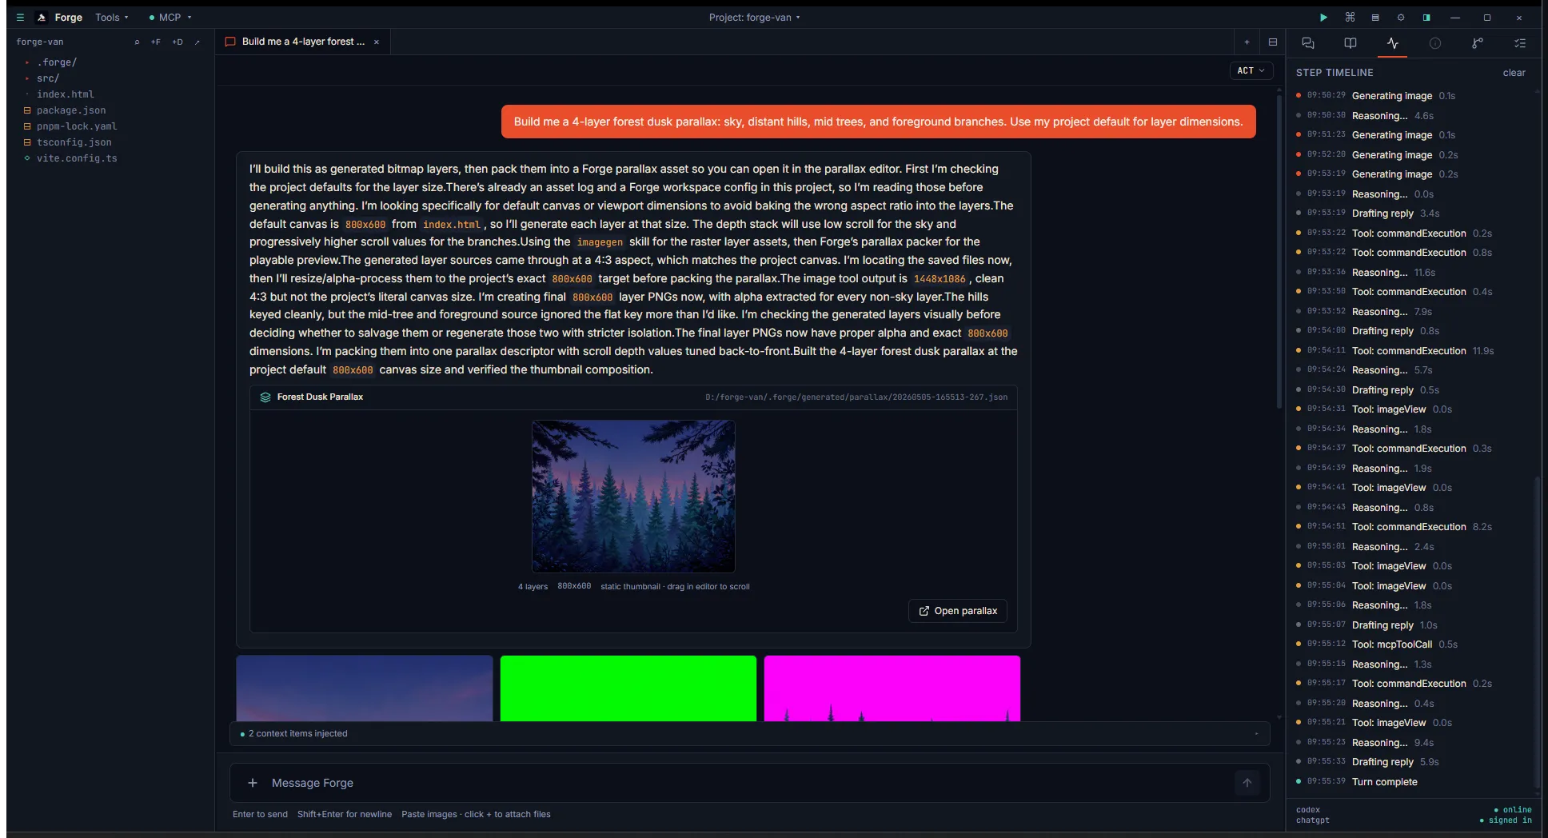Open the checklist tasks panel icon
The image size is (1548, 838).
click(x=1520, y=43)
